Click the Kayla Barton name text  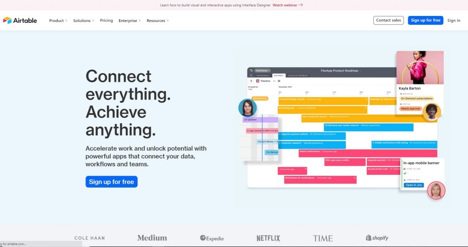tap(409, 88)
